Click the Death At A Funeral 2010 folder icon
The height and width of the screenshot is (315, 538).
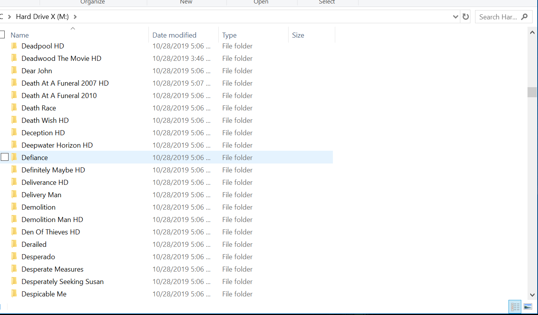(14, 96)
